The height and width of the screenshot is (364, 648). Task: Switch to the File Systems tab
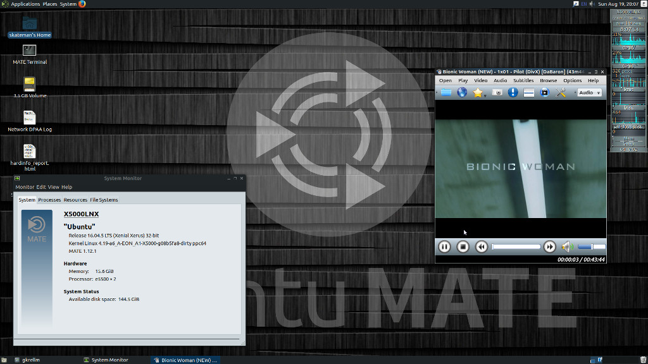click(104, 200)
